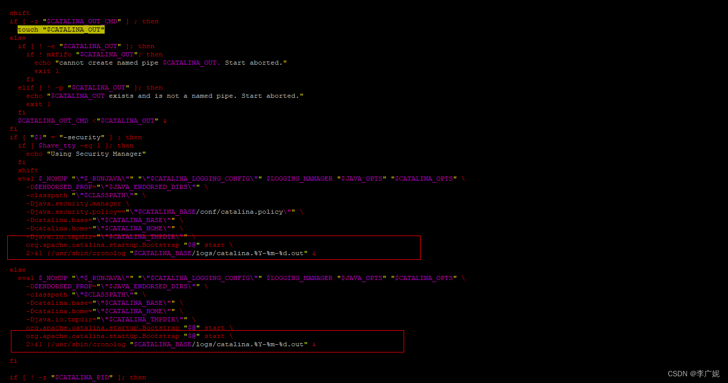This screenshot has width=728, height=383.
Task: Click the '$CATALINA_OUT_CMD <"$CATALINA_OUT" &' line
Action: [x=92, y=121]
